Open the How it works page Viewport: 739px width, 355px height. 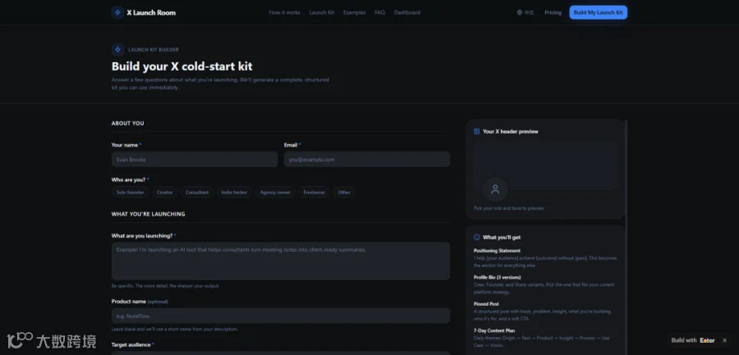285,13
